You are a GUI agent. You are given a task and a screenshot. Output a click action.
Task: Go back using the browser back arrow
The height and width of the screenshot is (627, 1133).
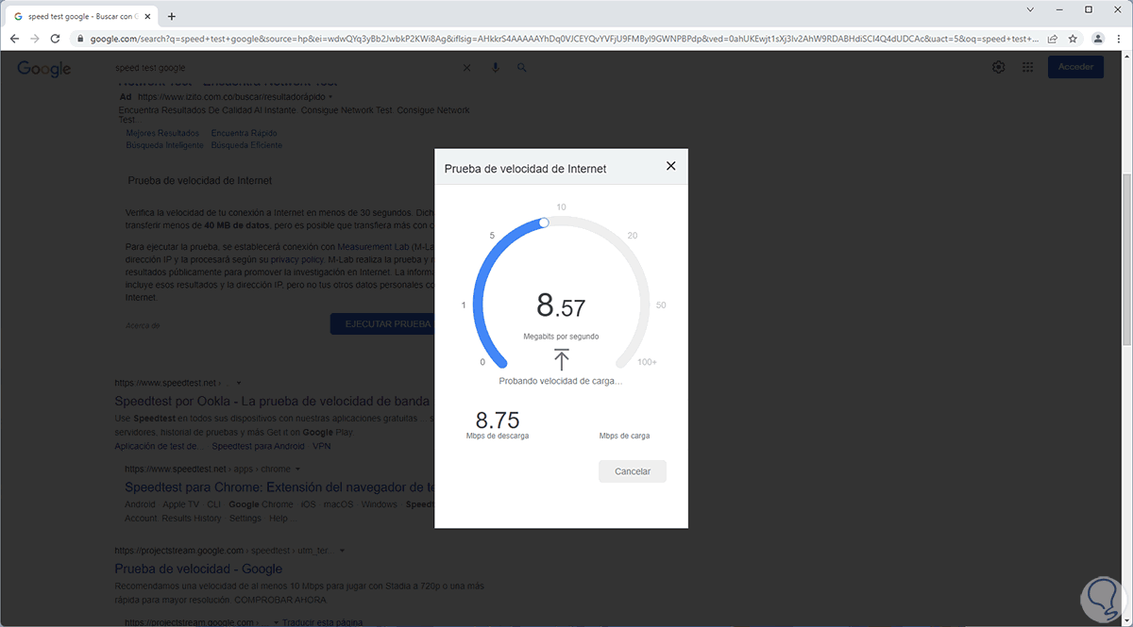(14, 39)
